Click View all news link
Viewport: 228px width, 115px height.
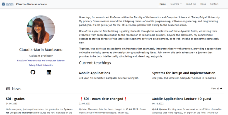[x=217, y=89]
